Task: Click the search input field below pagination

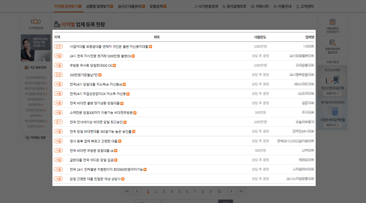Action: coord(190,201)
